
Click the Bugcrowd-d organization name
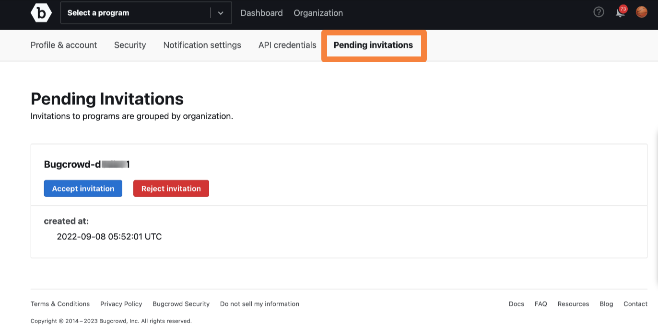coord(87,164)
